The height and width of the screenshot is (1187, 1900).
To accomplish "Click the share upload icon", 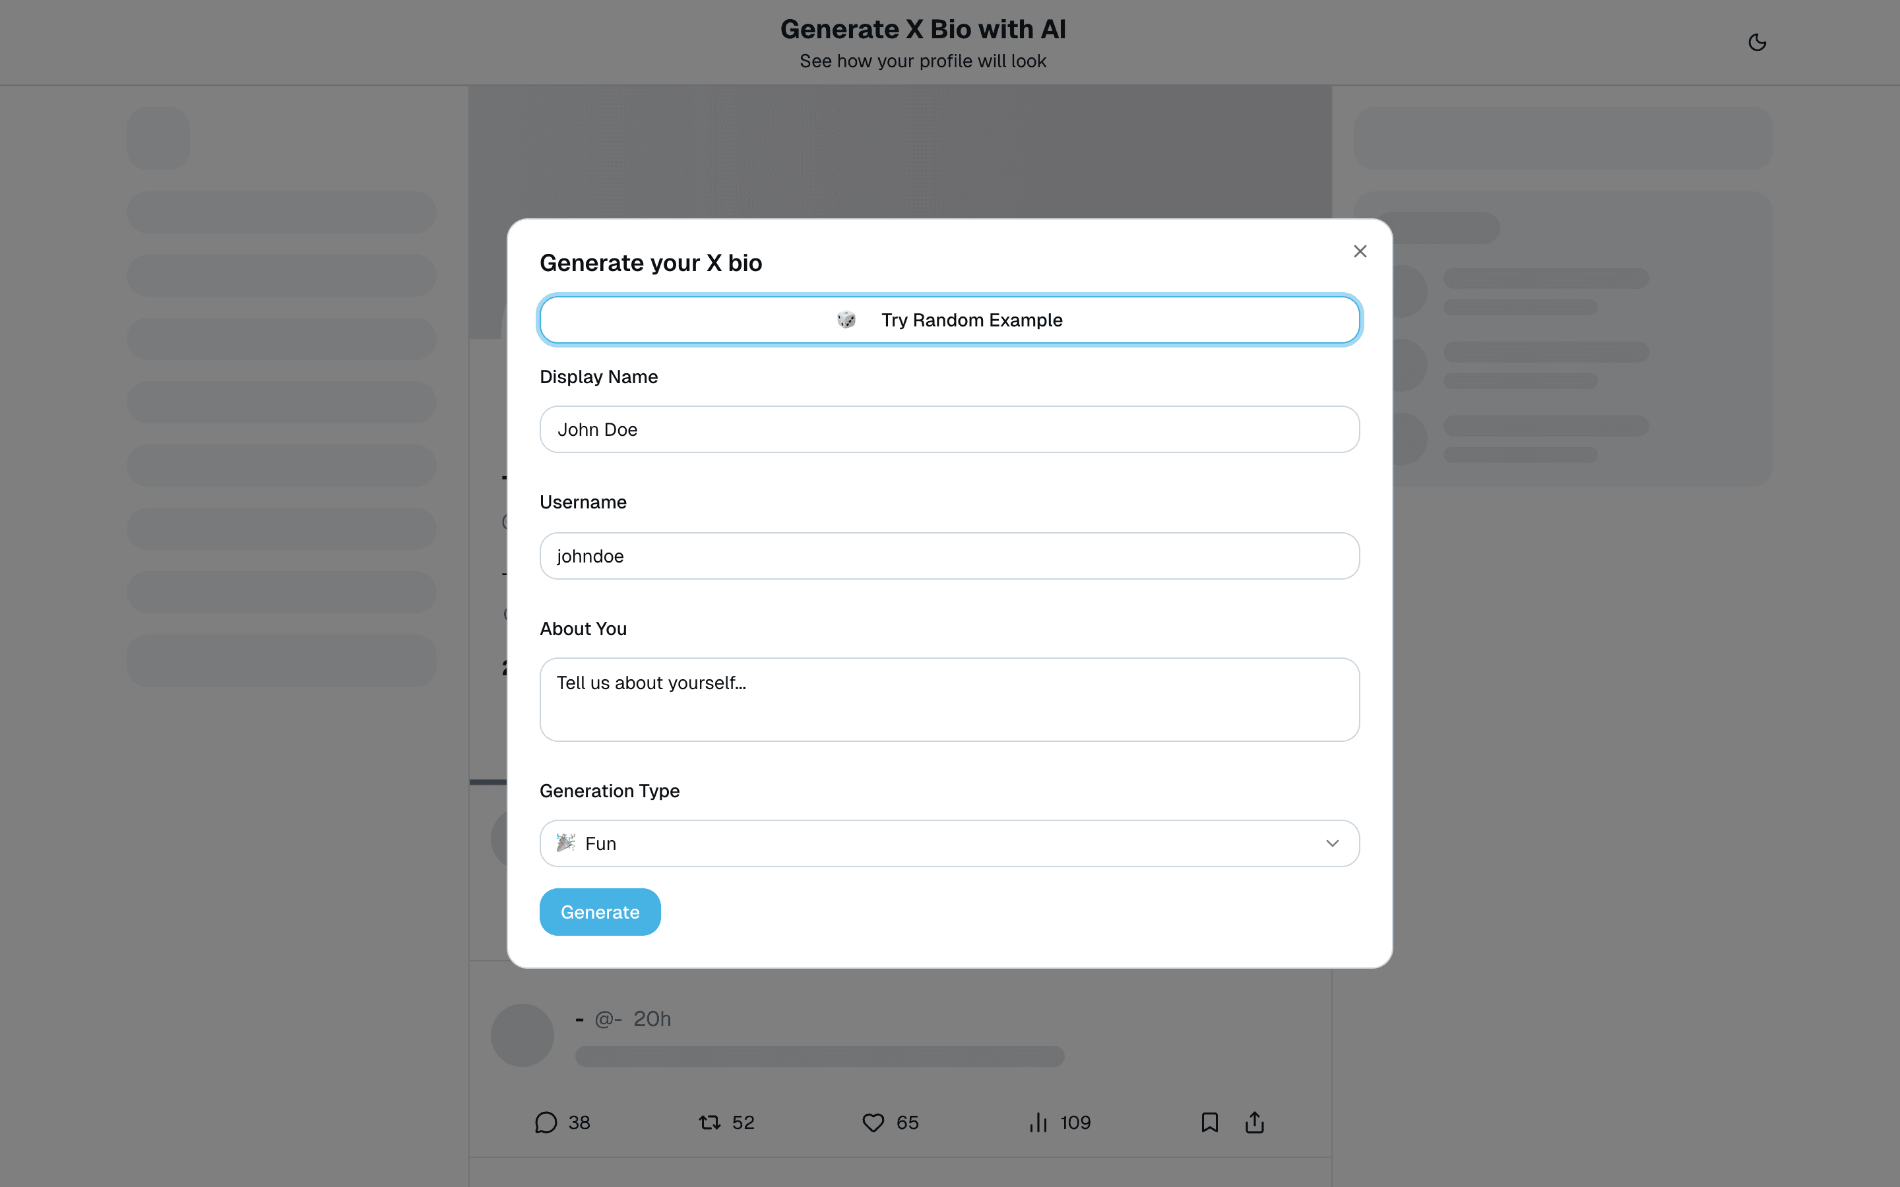I will click(1255, 1122).
